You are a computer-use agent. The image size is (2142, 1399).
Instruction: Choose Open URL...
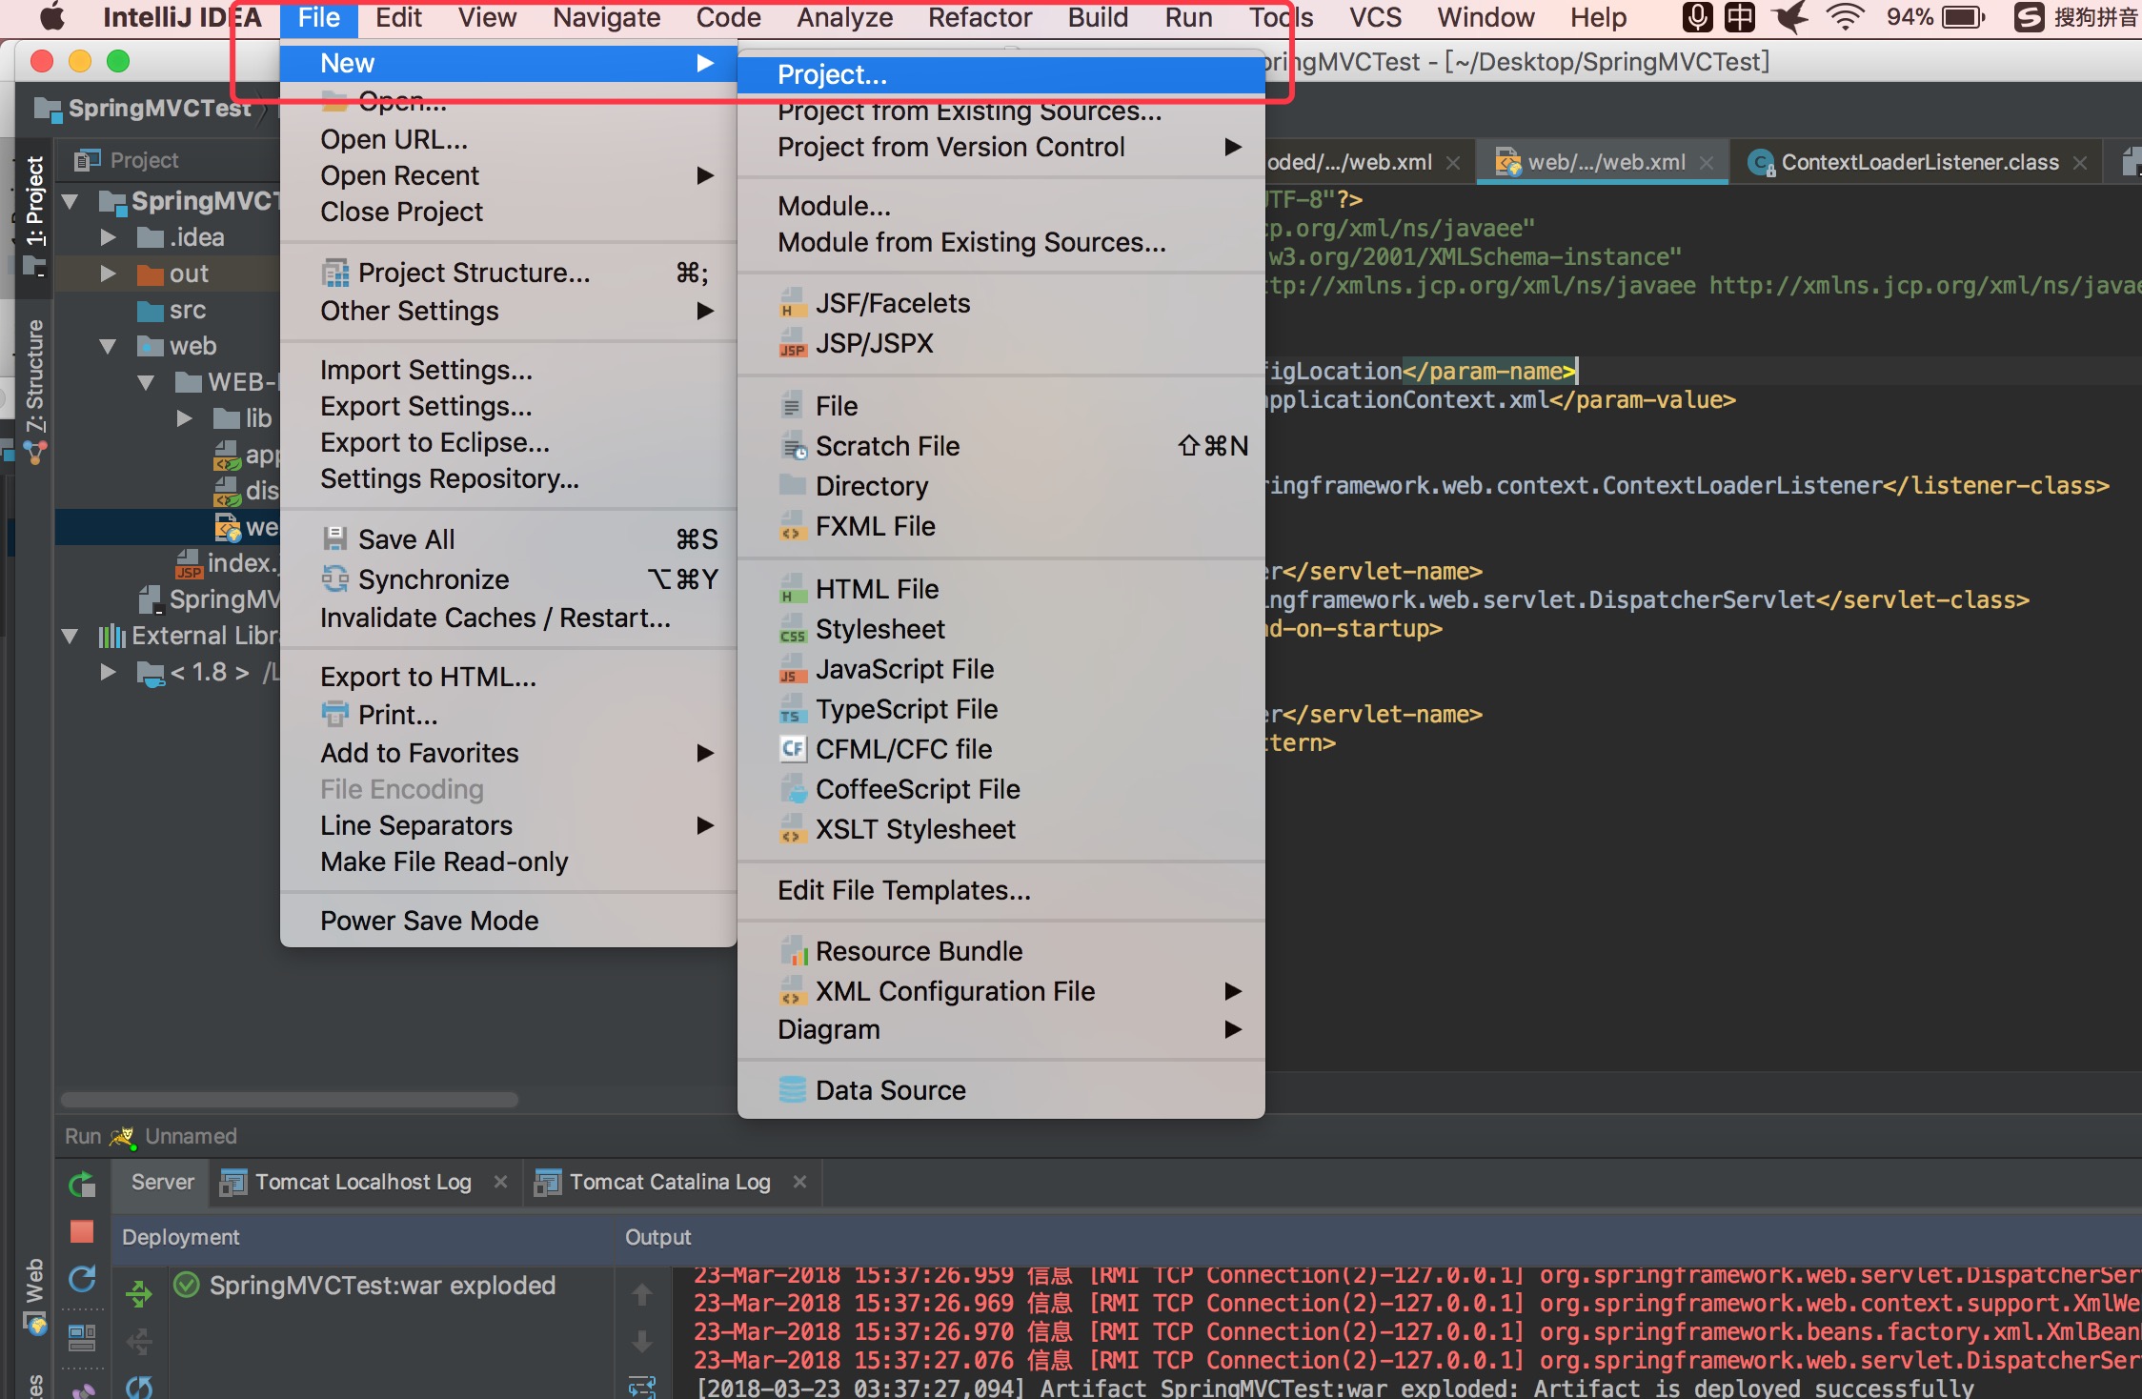point(509,139)
